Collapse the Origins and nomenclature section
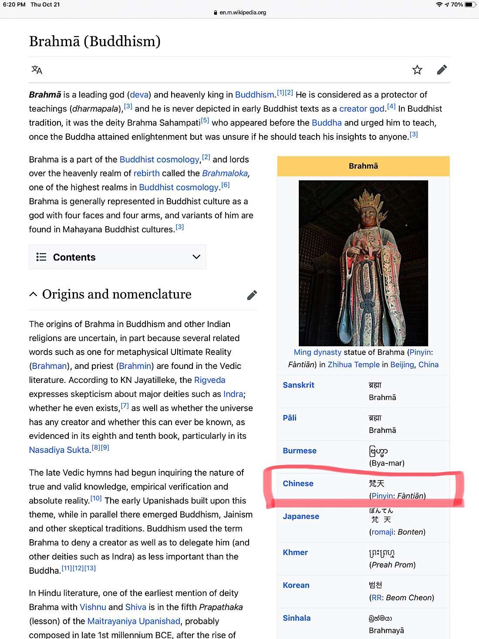This screenshot has width=479, height=639. click(x=34, y=294)
